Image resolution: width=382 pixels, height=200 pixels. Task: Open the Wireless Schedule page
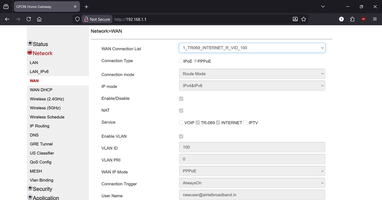click(47, 117)
